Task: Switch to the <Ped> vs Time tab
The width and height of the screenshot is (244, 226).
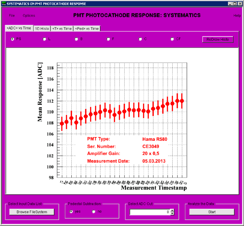Action: click(x=87, y=29)
